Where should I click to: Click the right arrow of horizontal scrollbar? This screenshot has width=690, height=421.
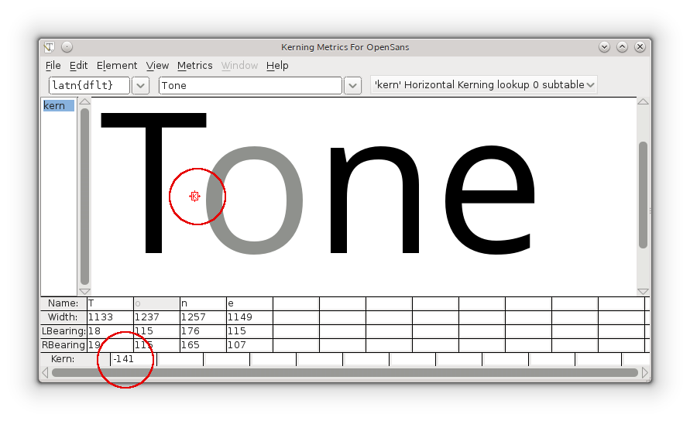645,373
